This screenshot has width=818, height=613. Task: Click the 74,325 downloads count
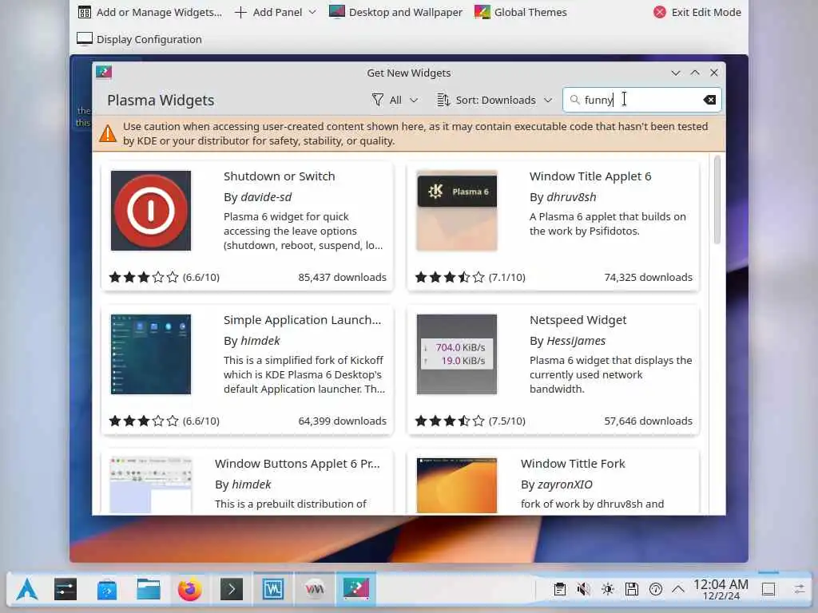648,277
